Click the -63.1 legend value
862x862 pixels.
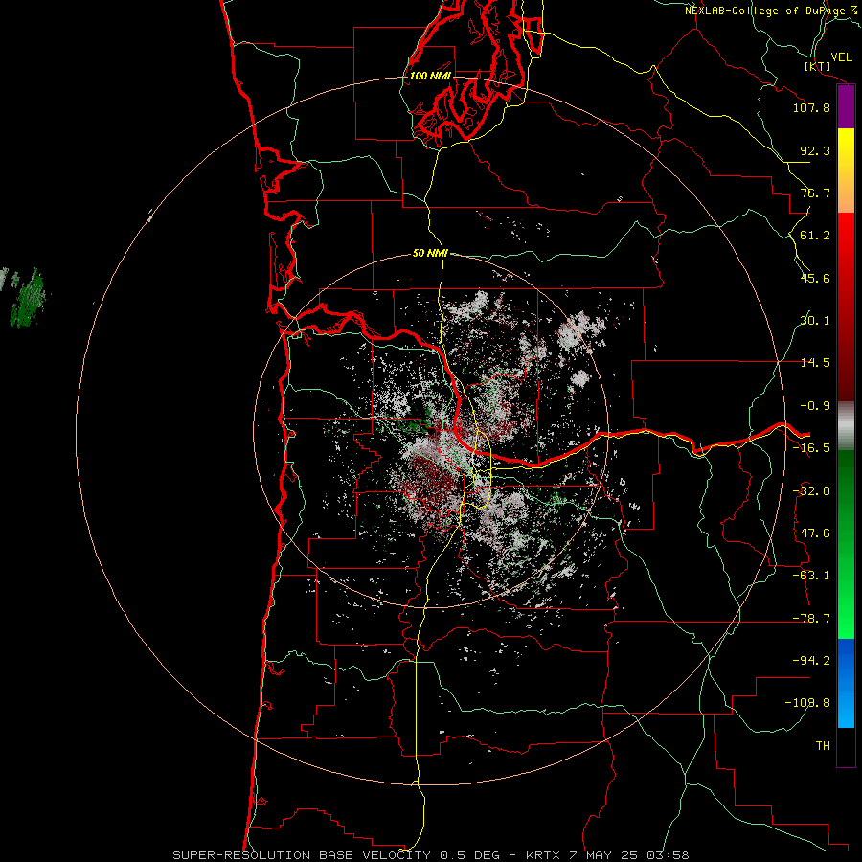[811, 576]
